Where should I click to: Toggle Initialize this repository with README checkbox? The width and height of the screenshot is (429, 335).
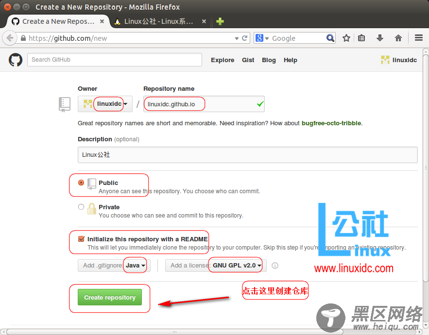[81, 239]
